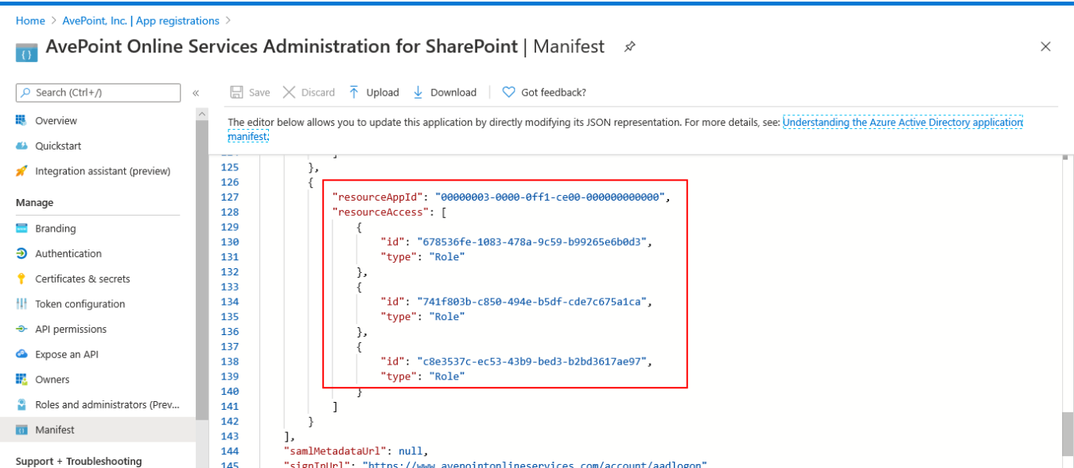Click the feedback heart icon
1074x468 pixels.
tap(509, 92)
